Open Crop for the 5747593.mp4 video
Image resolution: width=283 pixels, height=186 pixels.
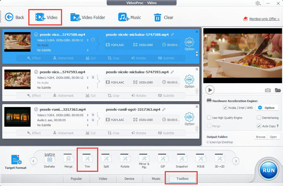click(x=114, y=96)
